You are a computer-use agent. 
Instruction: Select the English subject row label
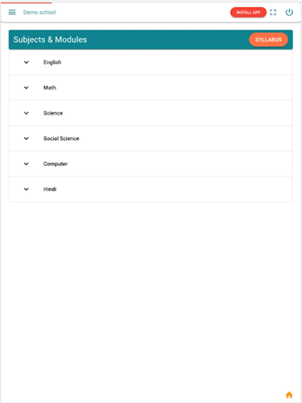[x=52, y=62]
